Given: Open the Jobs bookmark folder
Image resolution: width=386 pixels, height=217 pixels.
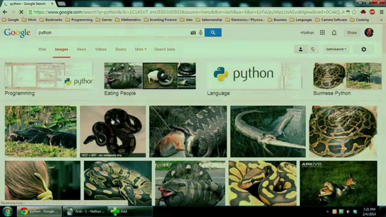Looking at the screenshot, I should point(186,20).
